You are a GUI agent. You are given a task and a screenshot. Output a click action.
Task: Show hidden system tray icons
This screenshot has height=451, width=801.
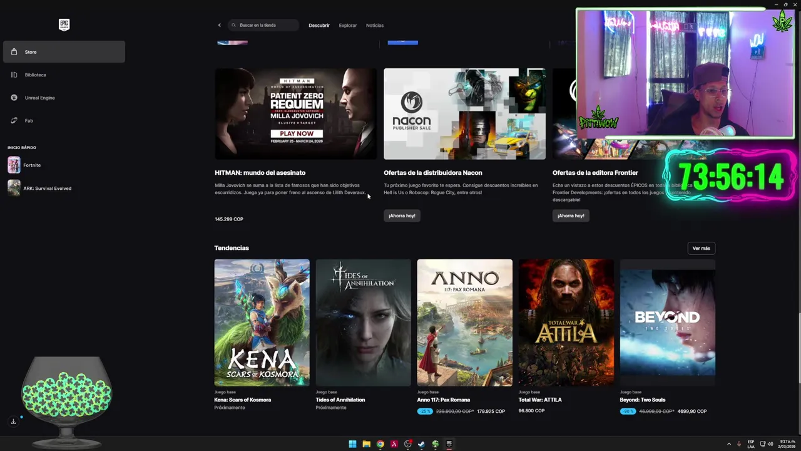[x=728, y=444]
